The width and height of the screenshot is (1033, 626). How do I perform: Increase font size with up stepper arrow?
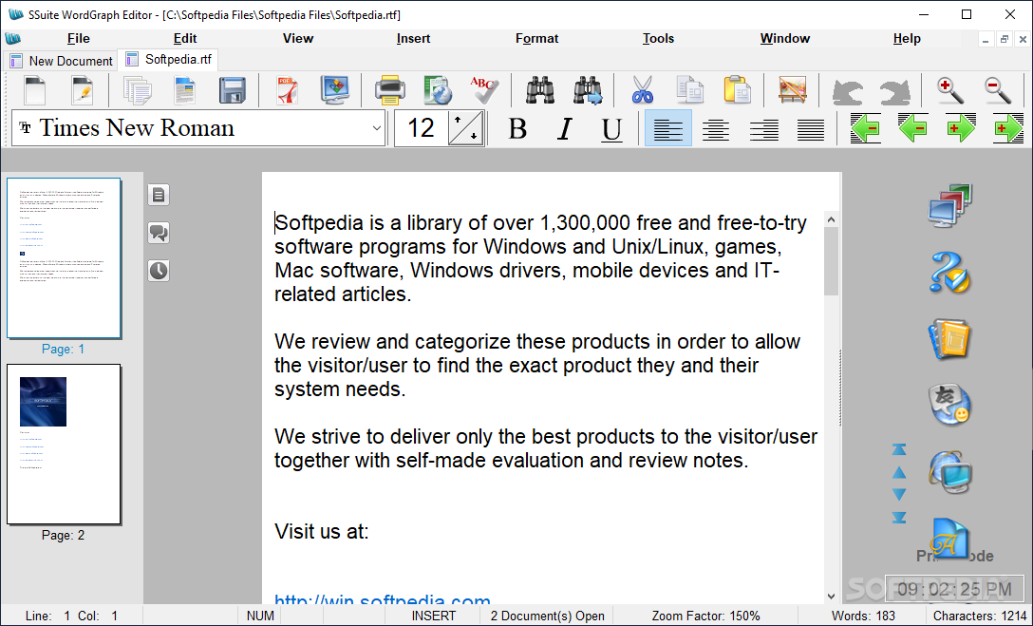[x=458, y=120]
